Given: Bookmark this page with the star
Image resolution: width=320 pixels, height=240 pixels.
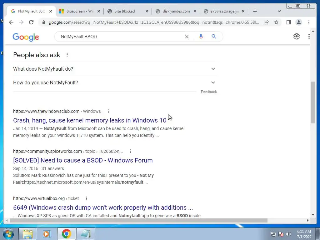Looking at the screenshot, I should tap(276, 22).
